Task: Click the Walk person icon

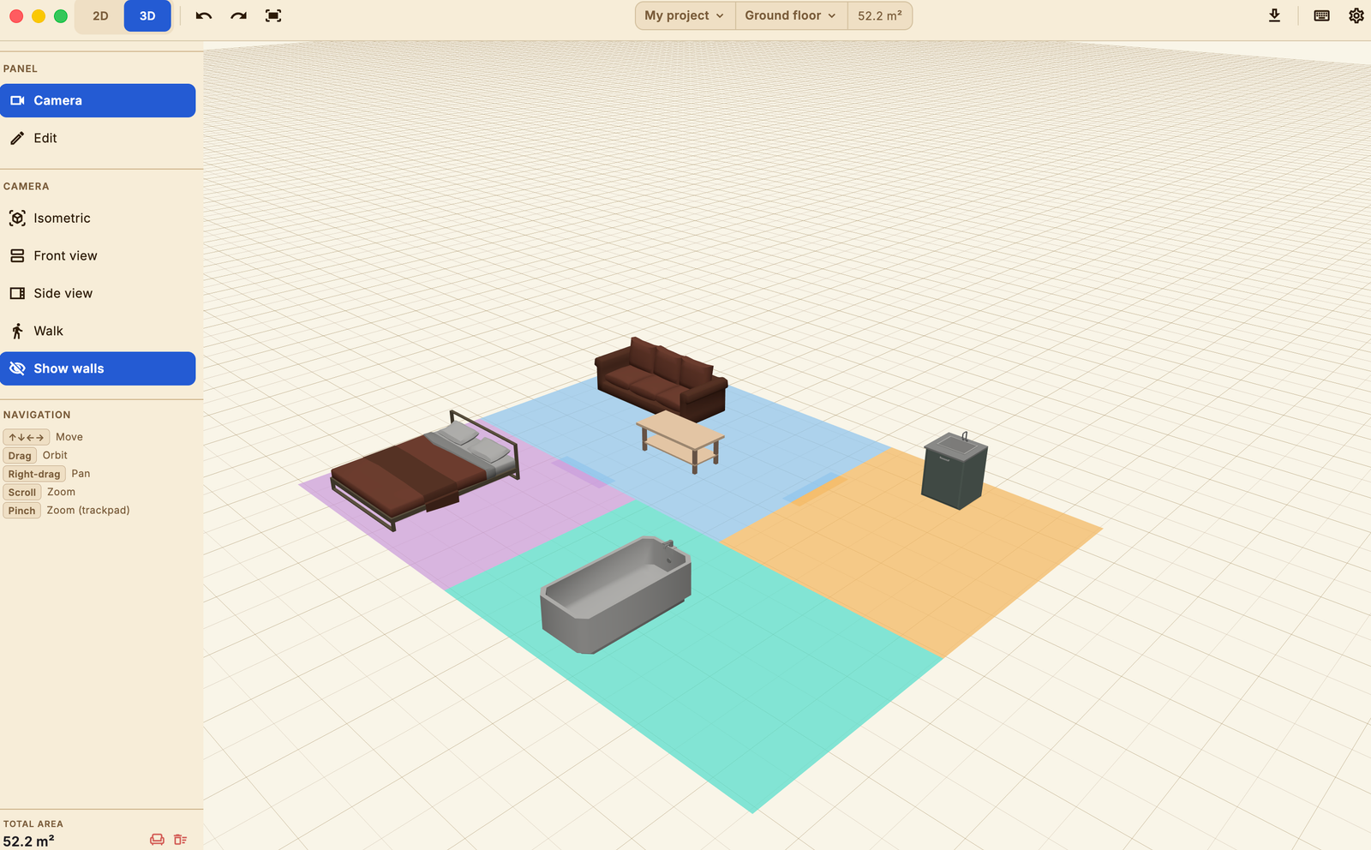Action: point(17,331)
